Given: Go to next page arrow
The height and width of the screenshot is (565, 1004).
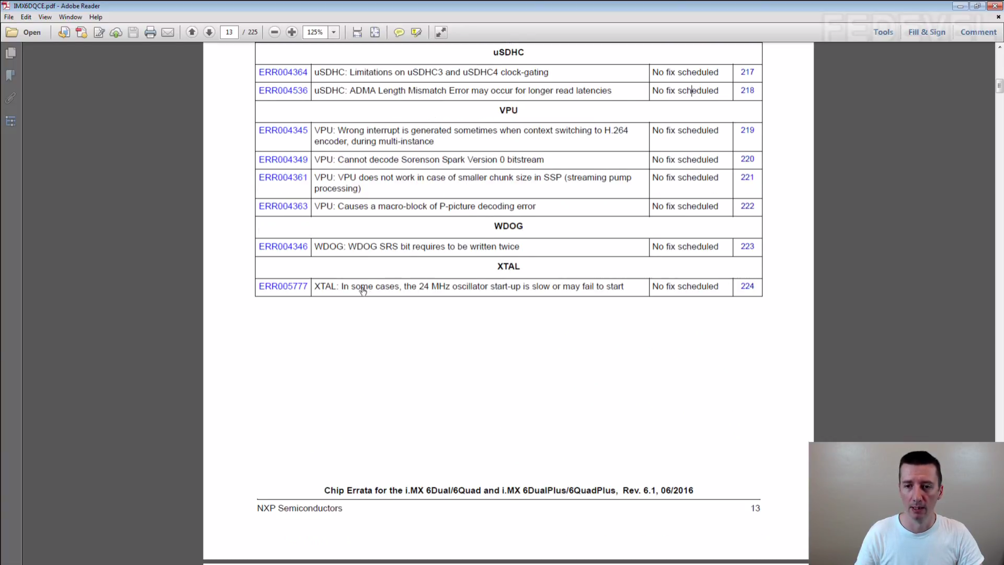Looking at the screenshot, I should coord(209,32).
